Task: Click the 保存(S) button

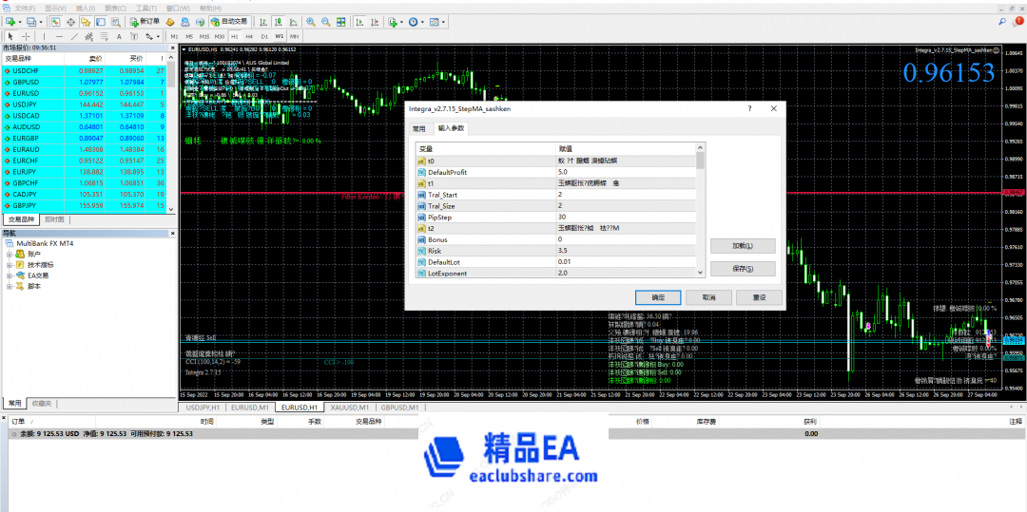Action: pyautogui.click(x=743, y=269)
